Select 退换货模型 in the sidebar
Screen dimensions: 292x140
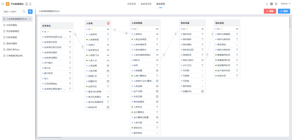pos(17,43)
